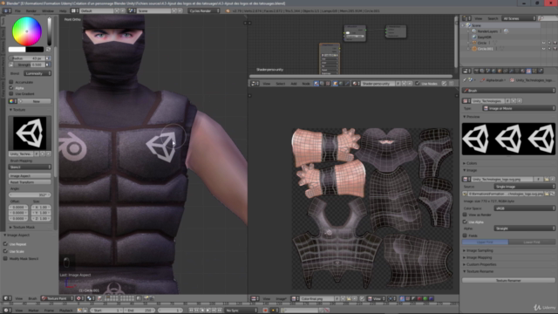Viewport: 558px width, 314px height.
Task: Open the Blend mode dropdown showing Luminosity
Action: [37, 73]
